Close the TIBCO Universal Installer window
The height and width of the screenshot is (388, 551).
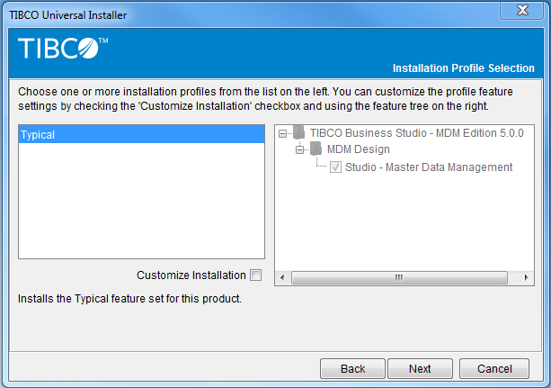pos(522,10)
